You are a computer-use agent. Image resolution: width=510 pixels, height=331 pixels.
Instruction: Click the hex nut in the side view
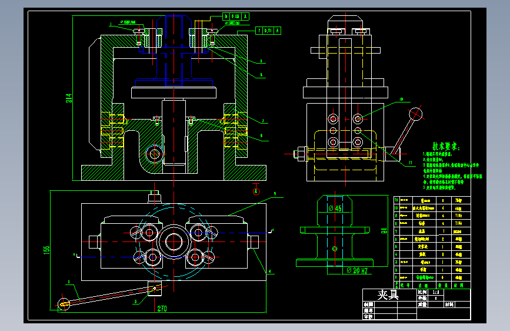(301, 154)
